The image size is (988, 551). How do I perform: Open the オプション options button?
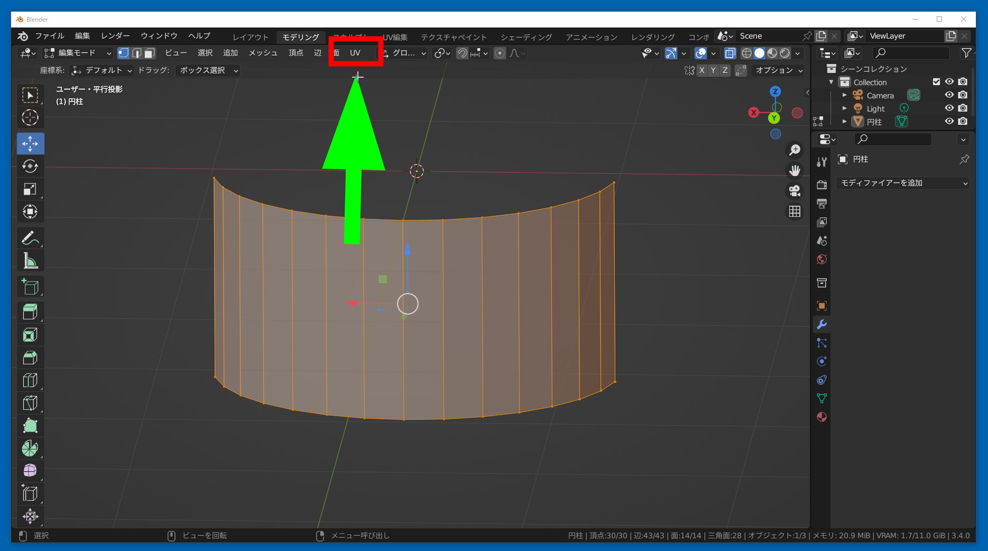click(779, 70)
